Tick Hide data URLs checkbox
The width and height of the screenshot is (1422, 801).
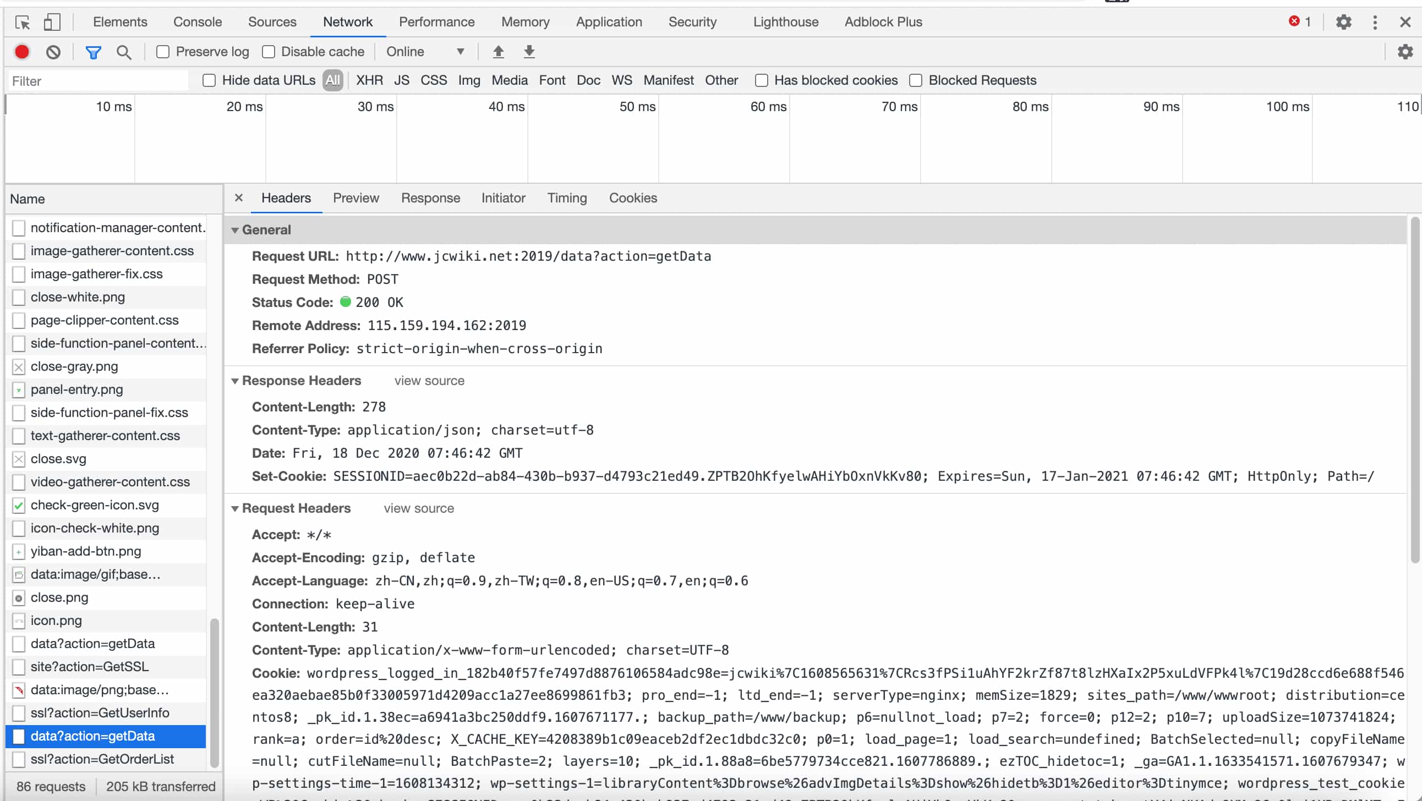[209, 81]
